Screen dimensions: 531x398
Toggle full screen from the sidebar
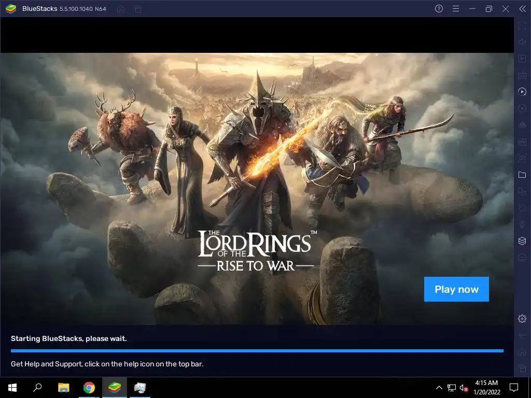(x=522, y=25)
